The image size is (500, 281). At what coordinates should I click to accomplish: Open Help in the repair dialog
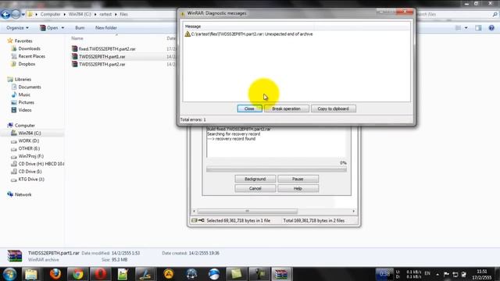[298, 189]
